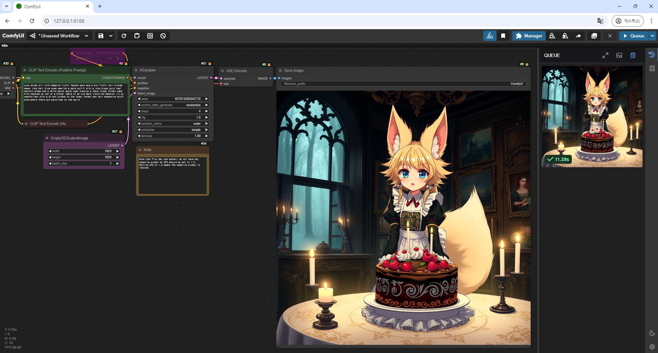Open the scheduler simple selector
The image size is (658, 353).
(173, 130)
